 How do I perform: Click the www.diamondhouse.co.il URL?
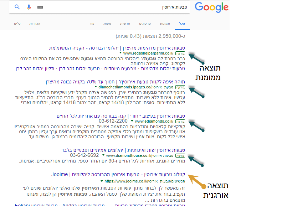click(x=140, y=155)
